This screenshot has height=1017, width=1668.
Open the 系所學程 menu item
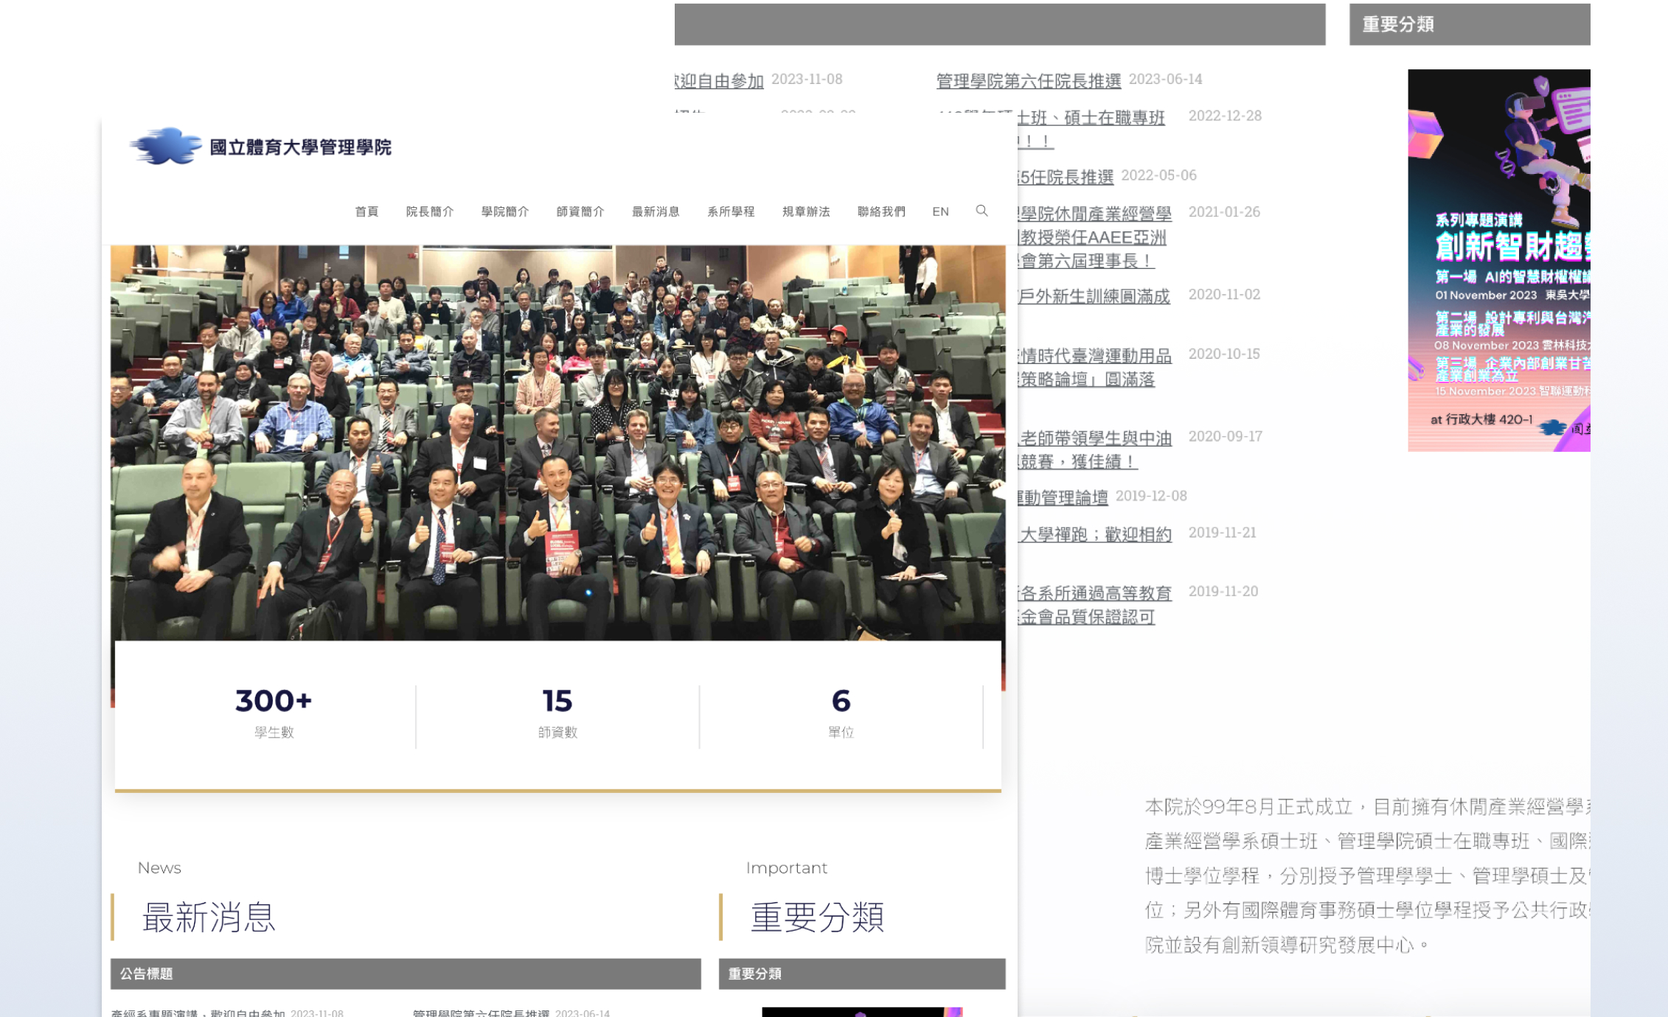[732, 212]
